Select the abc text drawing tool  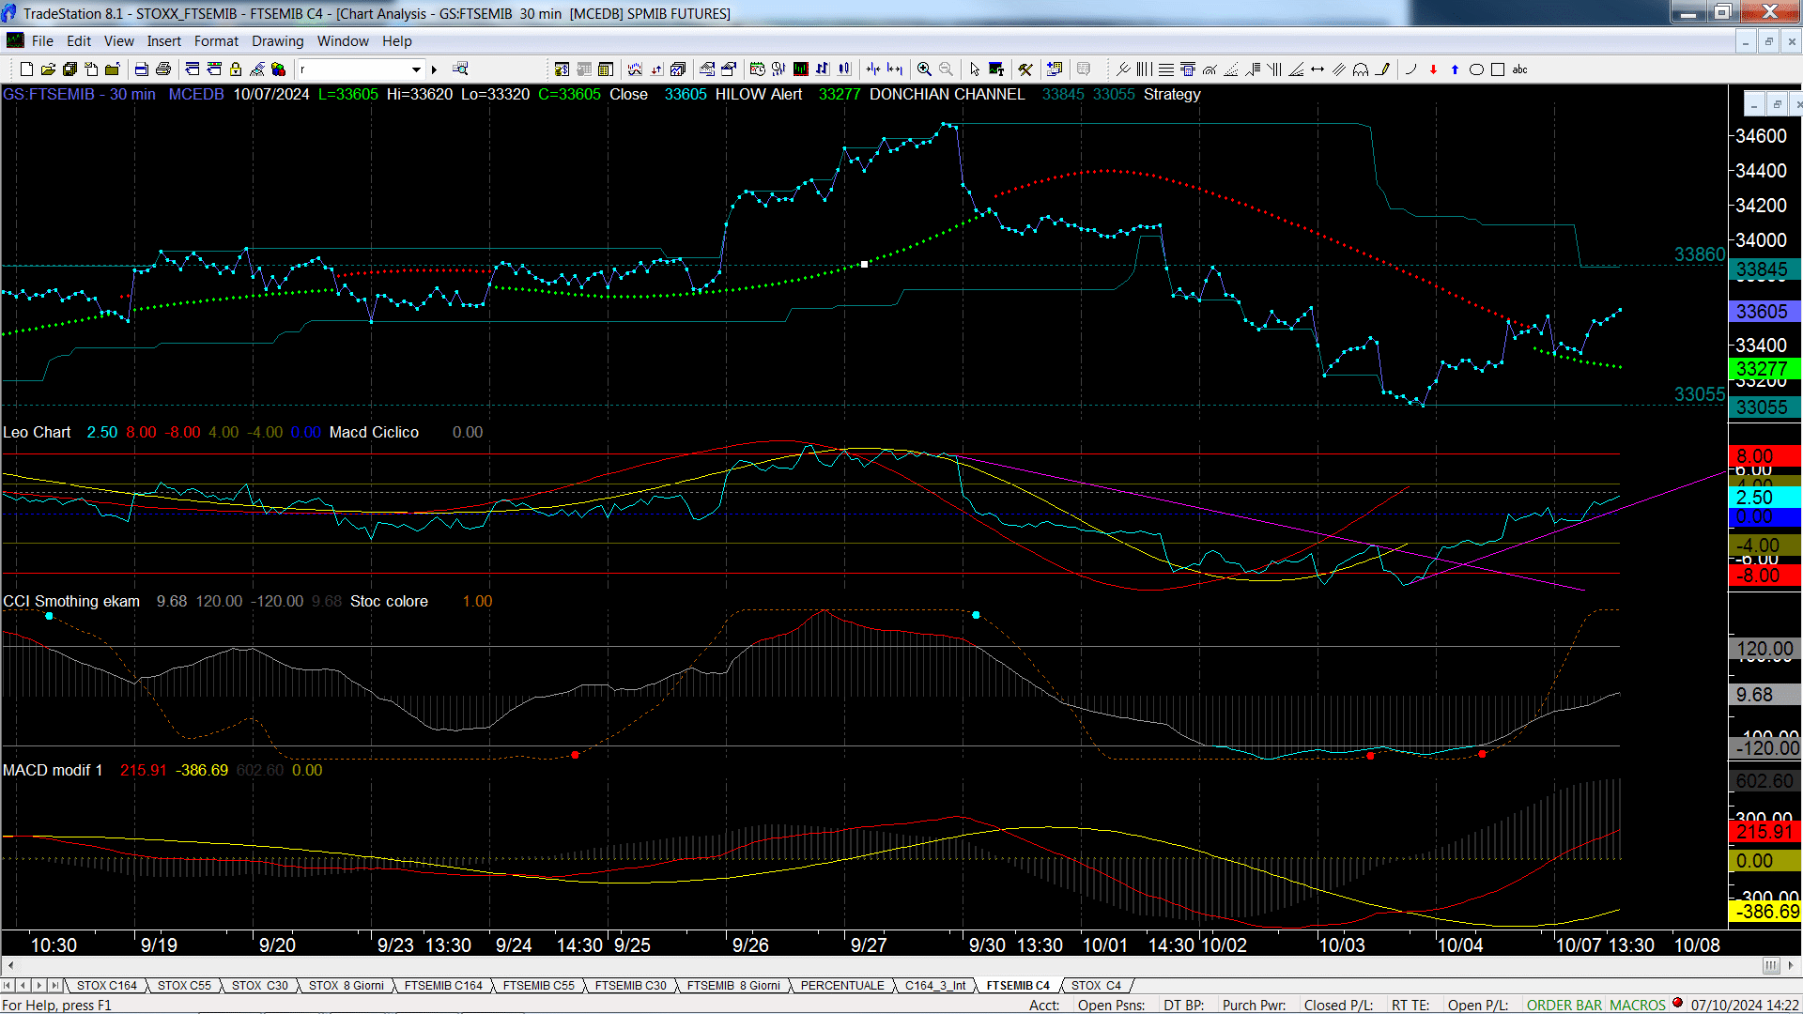tap(1519, 69)
